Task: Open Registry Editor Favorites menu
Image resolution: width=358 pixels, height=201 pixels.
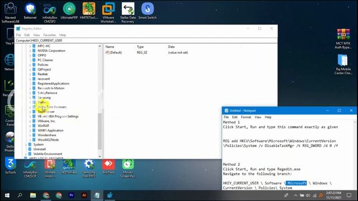Action: (50, 35)
